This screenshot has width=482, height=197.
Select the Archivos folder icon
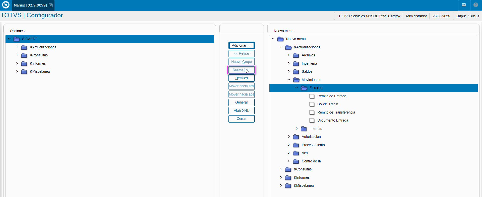coord(296,55)
